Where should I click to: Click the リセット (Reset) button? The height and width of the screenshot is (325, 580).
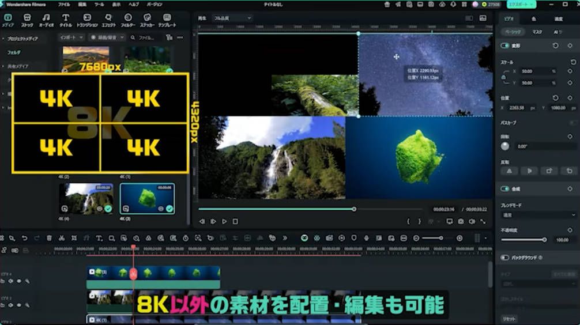pos(509,319)
